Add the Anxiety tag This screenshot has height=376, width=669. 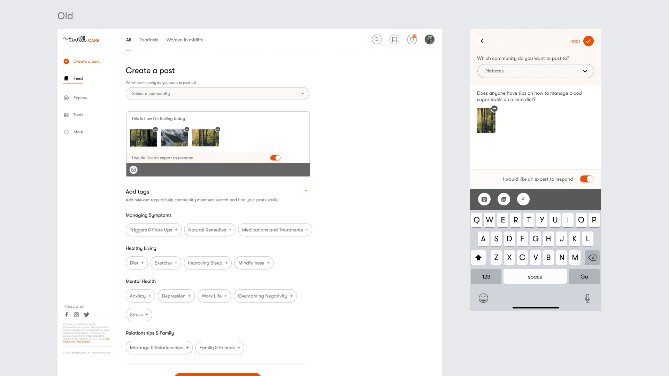(140, 296)
